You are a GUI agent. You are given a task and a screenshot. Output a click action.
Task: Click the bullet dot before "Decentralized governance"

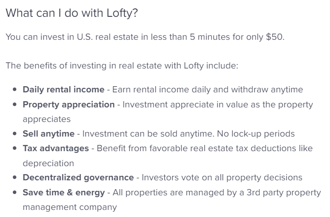coord(15,177)
